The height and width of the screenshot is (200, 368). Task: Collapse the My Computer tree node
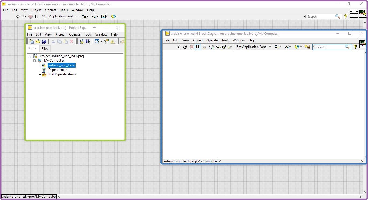coord(35,61)
